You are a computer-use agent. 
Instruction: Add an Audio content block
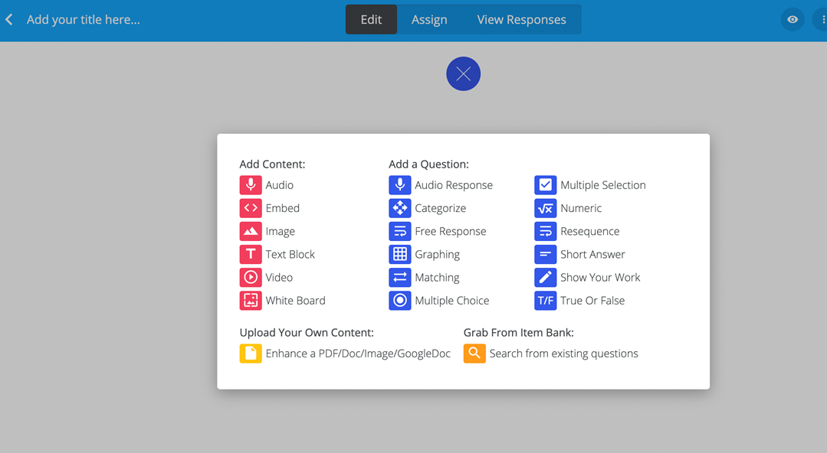pos(267,185)
